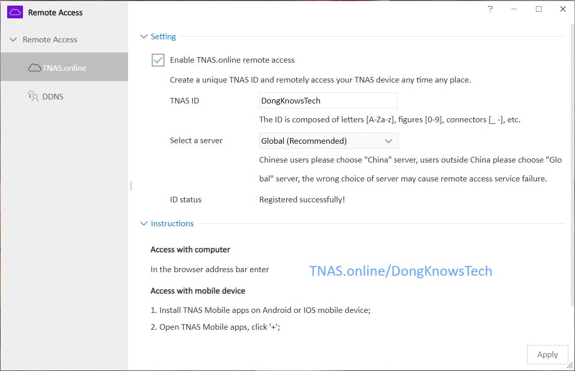Close the Remote Access window
The image size is (575, 371).
563,9
